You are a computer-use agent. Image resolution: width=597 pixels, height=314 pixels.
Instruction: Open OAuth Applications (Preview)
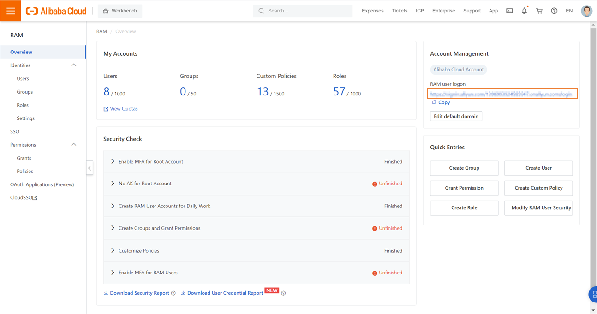42,184
